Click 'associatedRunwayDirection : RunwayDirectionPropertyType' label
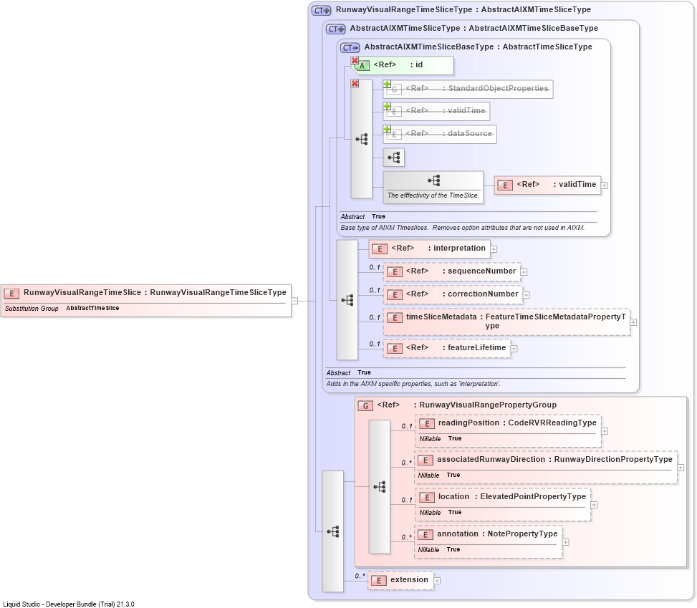 point(554,460)
